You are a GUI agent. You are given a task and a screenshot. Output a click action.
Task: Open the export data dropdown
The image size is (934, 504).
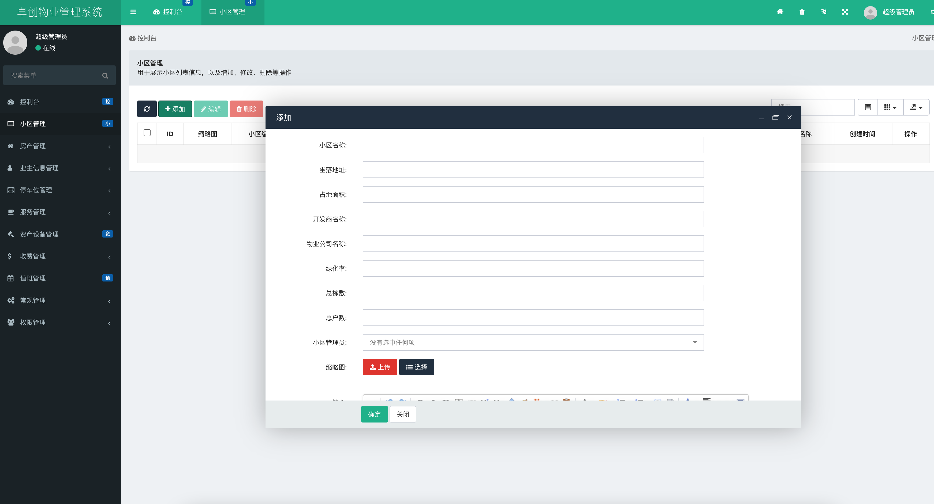pos(916,107)
